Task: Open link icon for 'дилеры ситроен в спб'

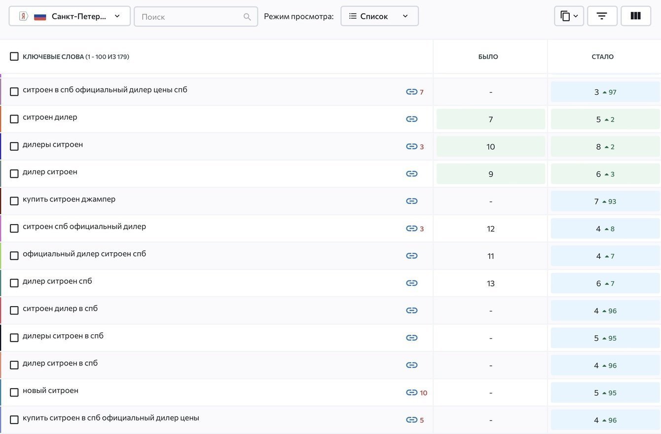Action: [411, 338]
